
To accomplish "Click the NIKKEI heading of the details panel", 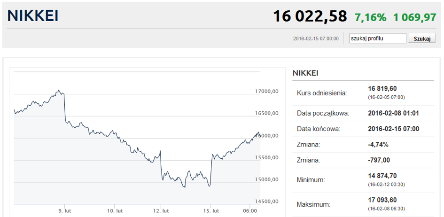I will (x=305, y=73).
